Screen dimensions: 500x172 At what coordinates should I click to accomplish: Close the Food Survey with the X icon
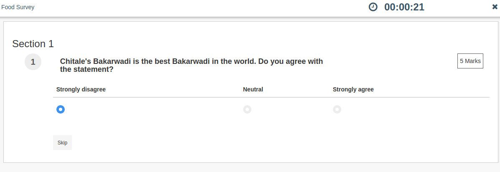pos(495,7)
